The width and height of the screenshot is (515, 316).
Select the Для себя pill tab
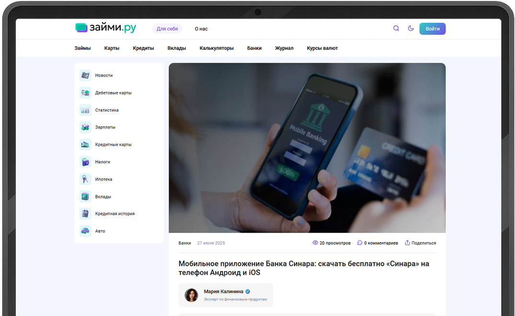[167, 29]
